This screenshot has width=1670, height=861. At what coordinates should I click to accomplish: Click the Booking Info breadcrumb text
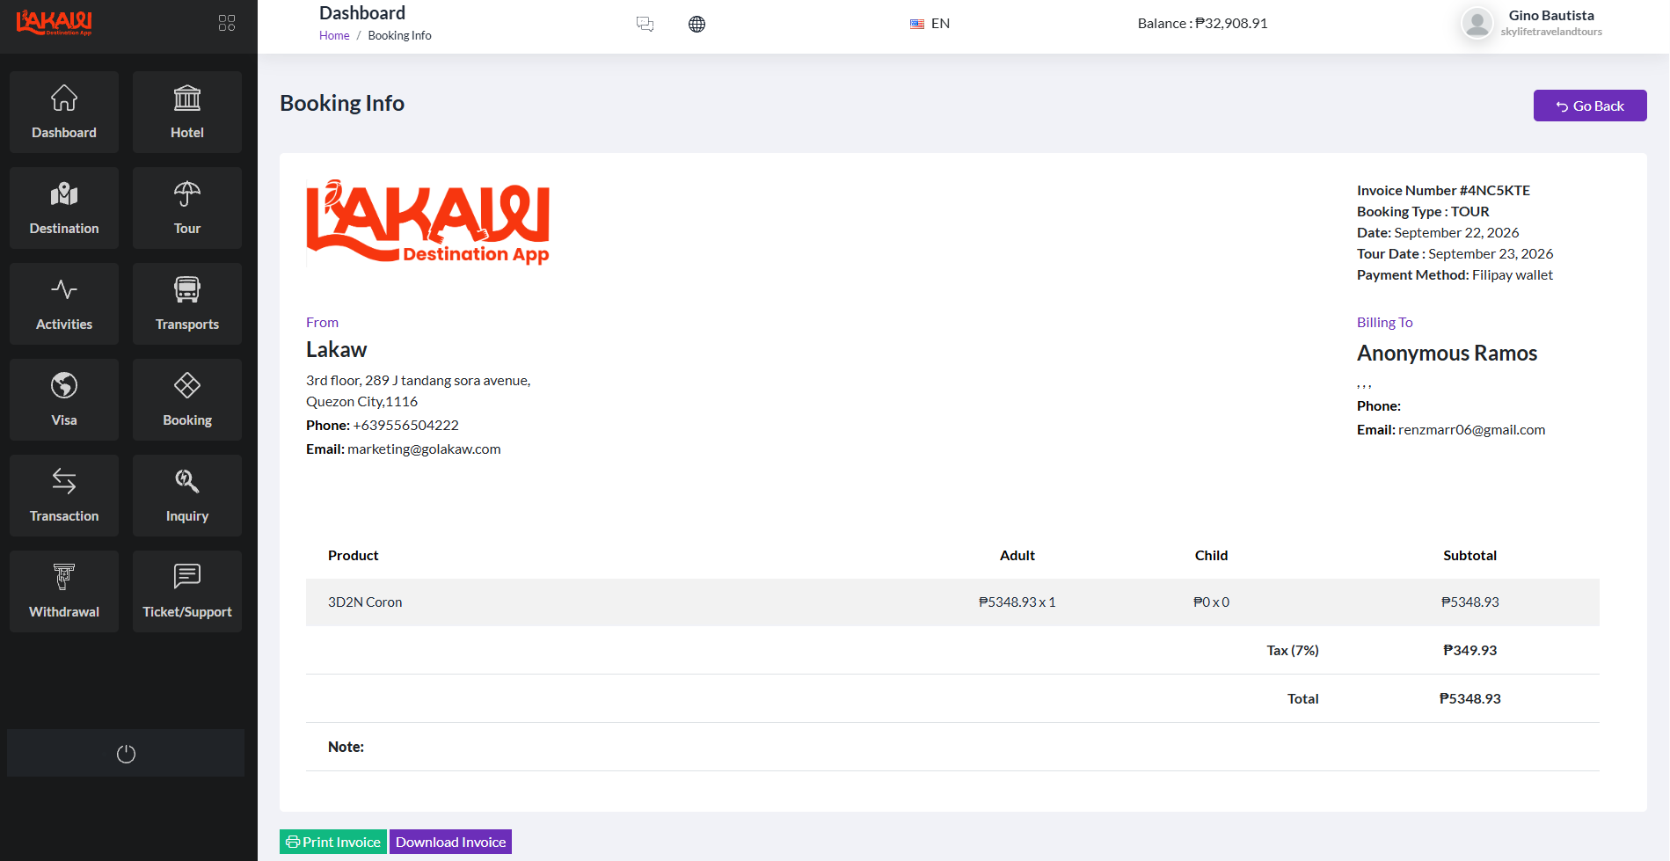(x=399, y=36)
